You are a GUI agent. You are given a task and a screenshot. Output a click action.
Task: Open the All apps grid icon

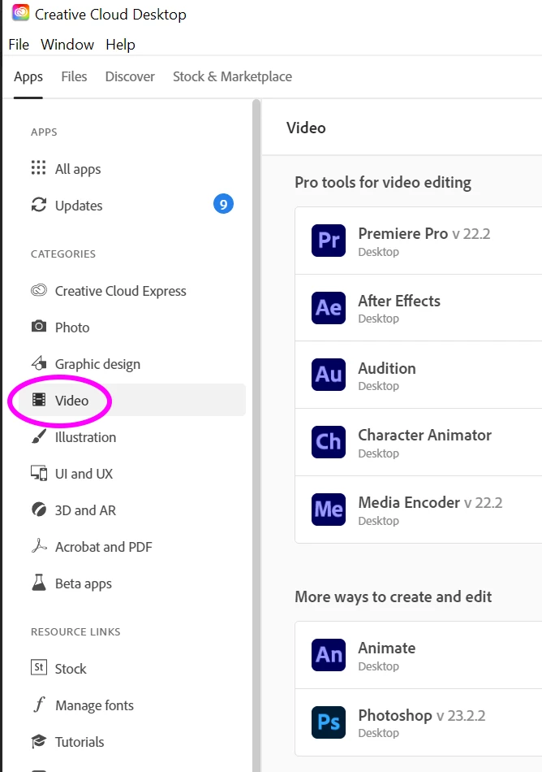coord(38,168)
